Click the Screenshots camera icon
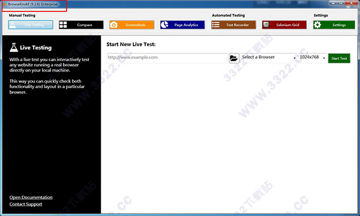Image resolution: width=360 pixels, height=216 pixels. pyautogui.click(x=113, y=25)
